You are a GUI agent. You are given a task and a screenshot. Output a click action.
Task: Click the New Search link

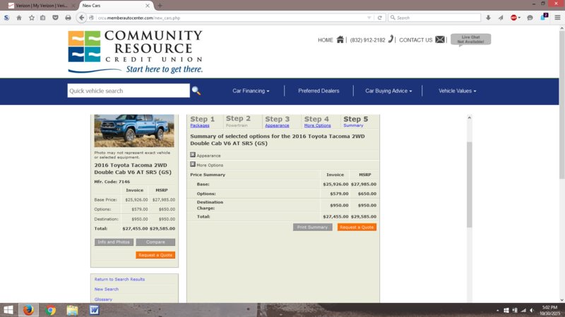coord(107,289)
